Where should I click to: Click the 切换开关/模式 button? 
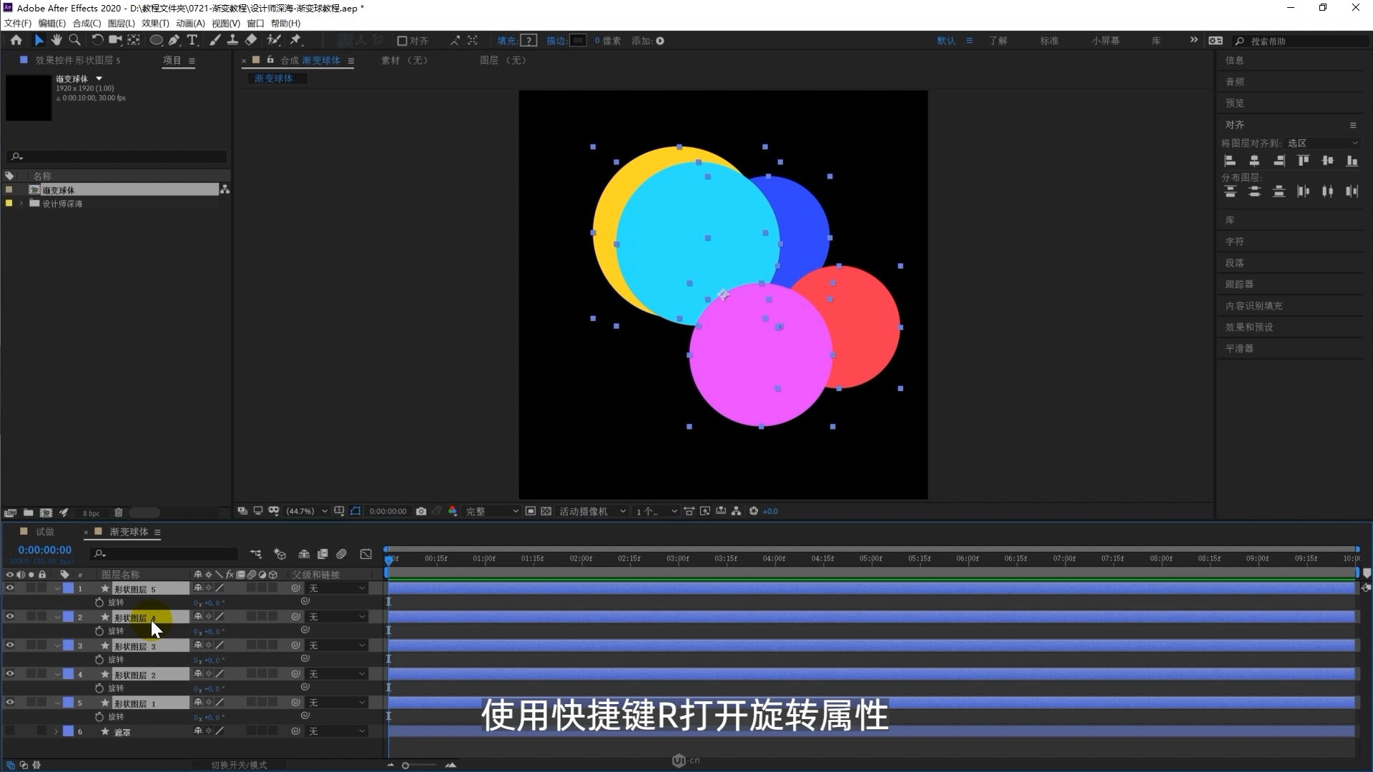coord(239,765)
